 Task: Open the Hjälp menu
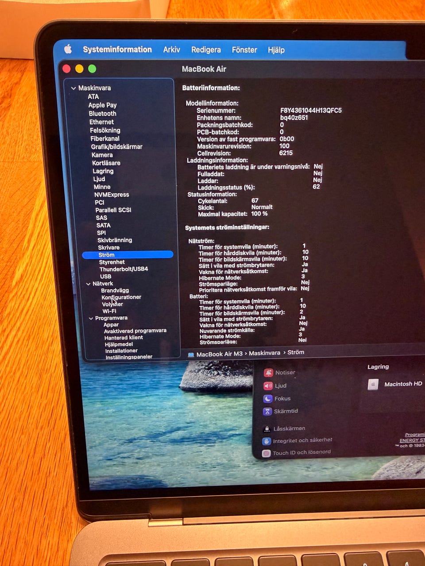pyautogui.click(x=276, y=50)
